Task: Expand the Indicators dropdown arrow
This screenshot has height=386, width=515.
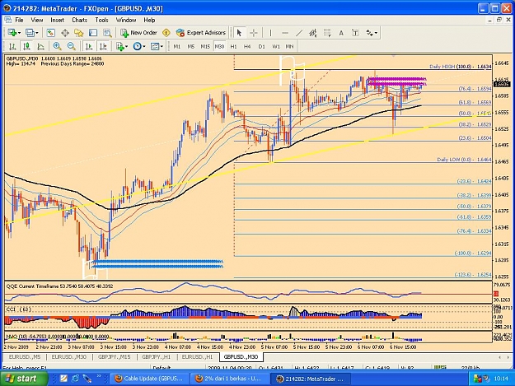Action: [126, 47]
